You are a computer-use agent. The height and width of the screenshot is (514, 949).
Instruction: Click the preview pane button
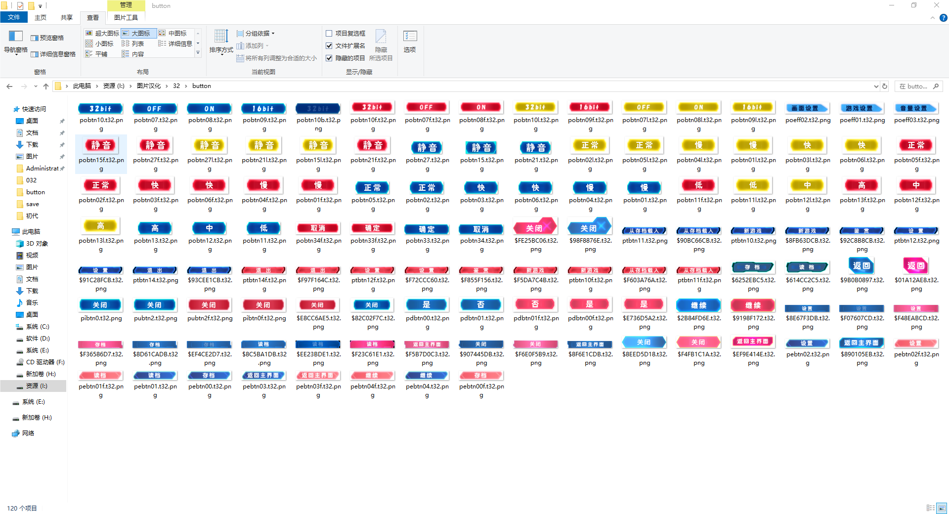point(47,38)
